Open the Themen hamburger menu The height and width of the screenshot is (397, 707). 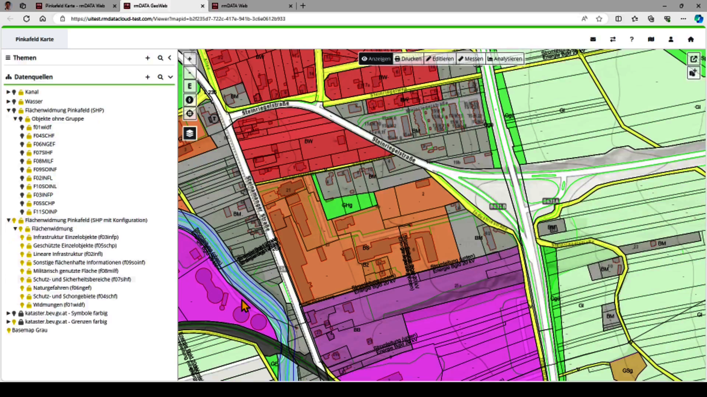click(x=8, y=58)
